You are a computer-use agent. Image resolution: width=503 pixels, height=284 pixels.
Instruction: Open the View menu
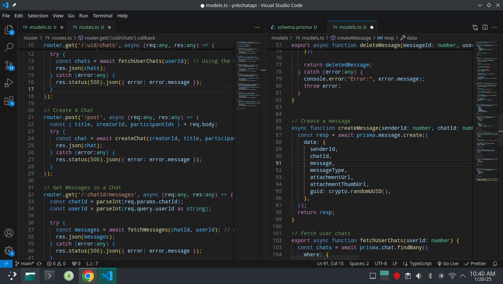coord(58,15)
